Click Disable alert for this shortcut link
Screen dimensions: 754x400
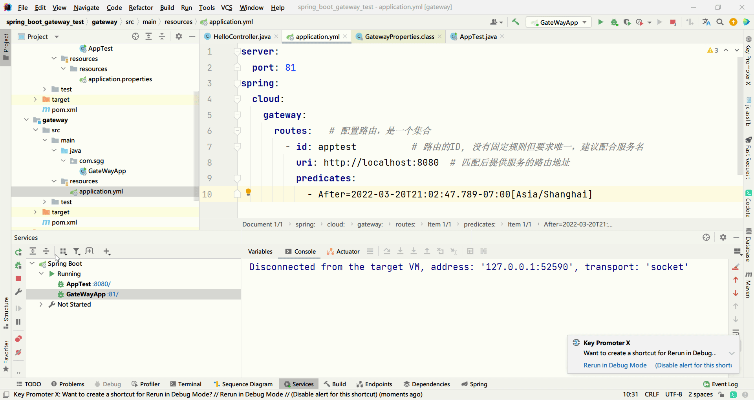tap(694, 365)
